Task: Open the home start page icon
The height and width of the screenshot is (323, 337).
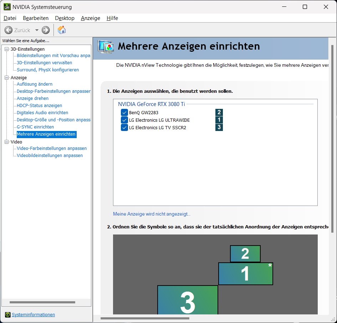Action: coord(62,30)
